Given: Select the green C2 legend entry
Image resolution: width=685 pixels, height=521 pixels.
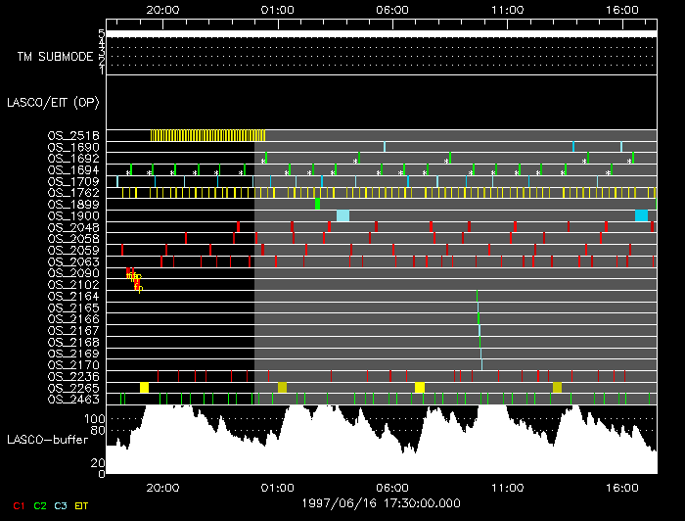Looking at the screenshot, I should (40, 506).
